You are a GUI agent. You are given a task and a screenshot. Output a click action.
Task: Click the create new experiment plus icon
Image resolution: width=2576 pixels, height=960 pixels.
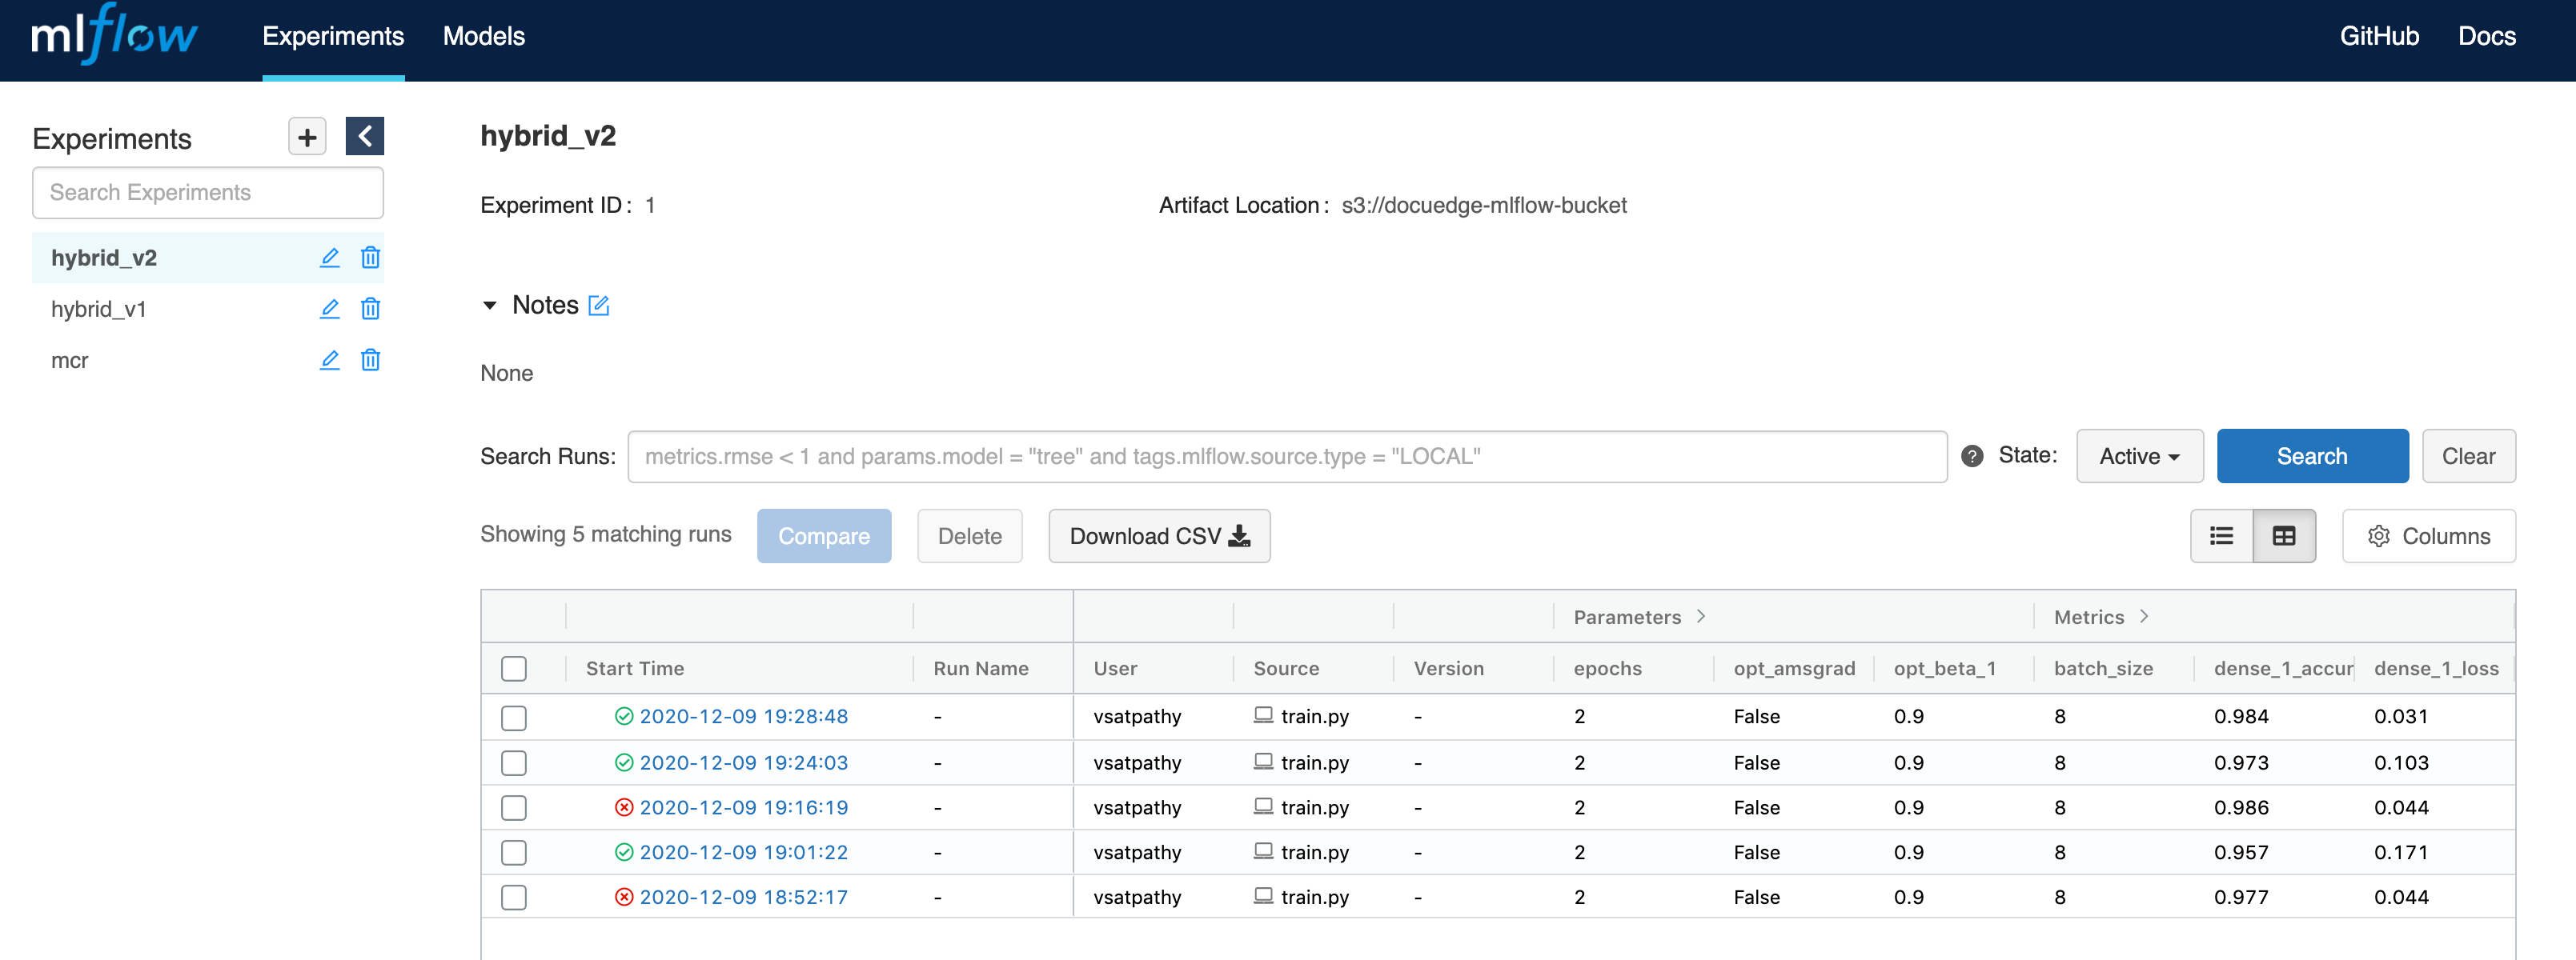click(x=307, y=137)
